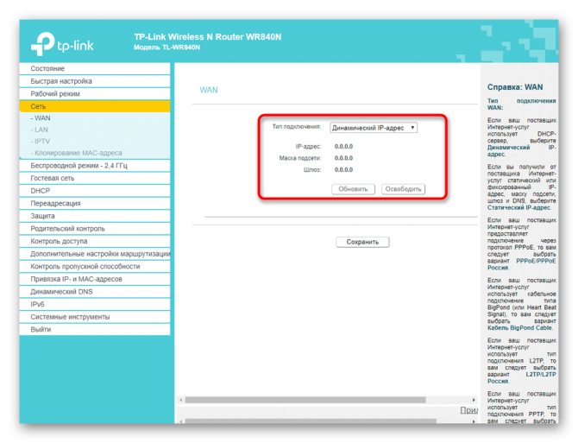Click the Статический IP-адрес help link
578x443 pixels.
click(518, 207)
